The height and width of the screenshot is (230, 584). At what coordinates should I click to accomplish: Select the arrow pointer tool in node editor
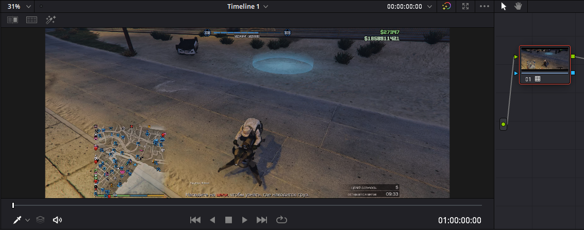point(504,6)
